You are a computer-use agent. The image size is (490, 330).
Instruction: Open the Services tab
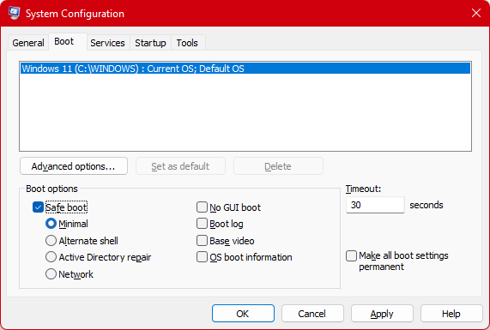(x=107, y=43)
